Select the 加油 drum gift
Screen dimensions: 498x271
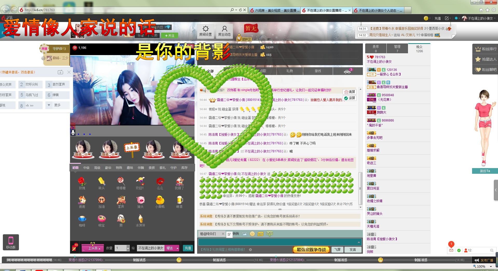101,202
